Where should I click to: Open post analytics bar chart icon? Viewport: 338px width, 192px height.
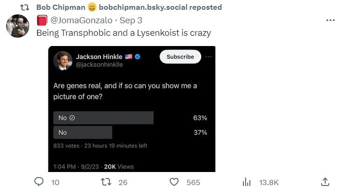tap(247, 182)
